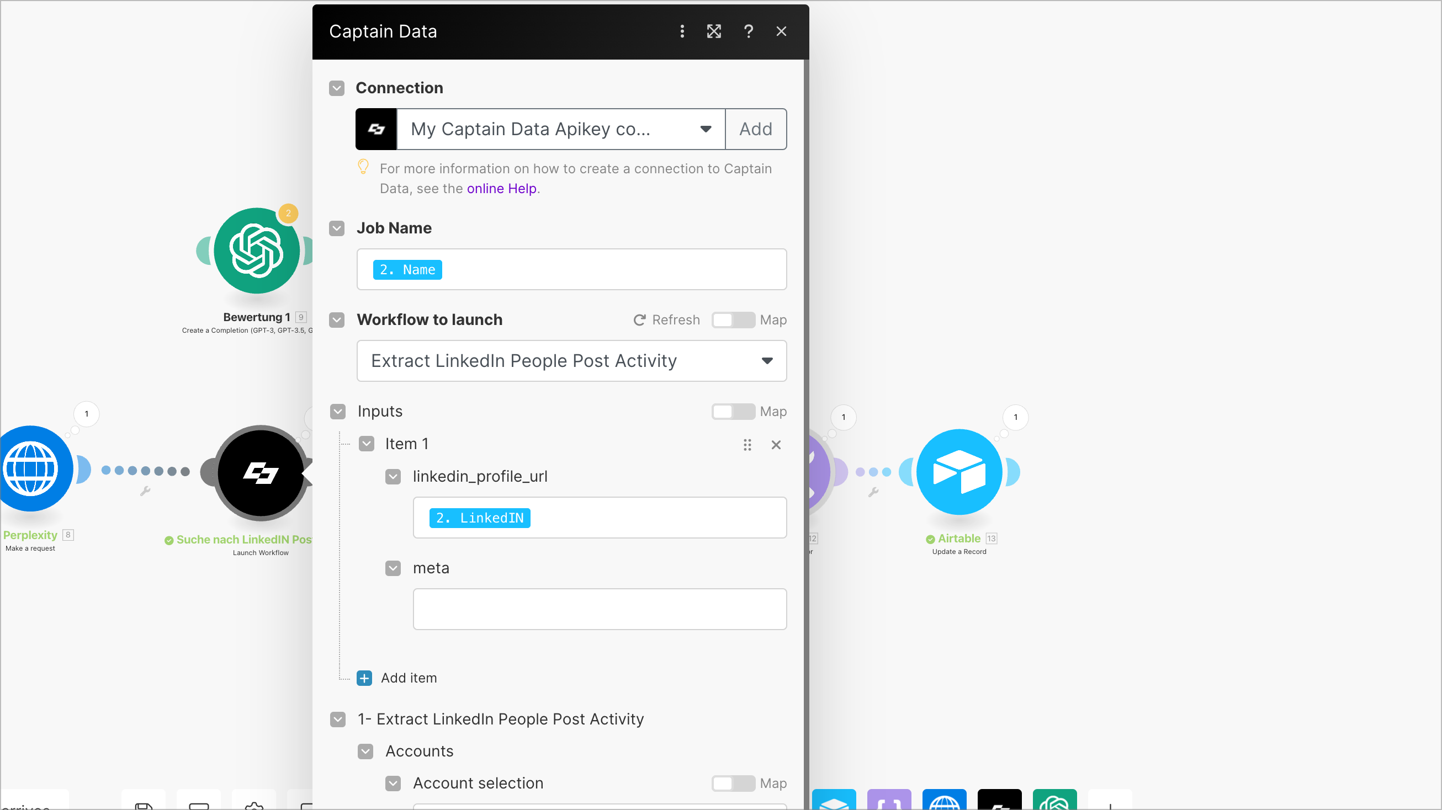This screenshot has height=810, width=1442.
Task: Collapse the Job Name section
Action: click(337, 229)
